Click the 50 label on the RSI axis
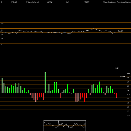The height and width of the screenshot is (131, 131). [2, 34]
